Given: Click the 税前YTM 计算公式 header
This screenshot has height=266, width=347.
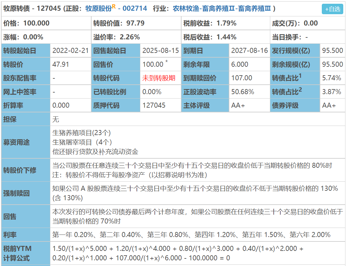Looking at the screenshot, I should [x=26, y=253].
